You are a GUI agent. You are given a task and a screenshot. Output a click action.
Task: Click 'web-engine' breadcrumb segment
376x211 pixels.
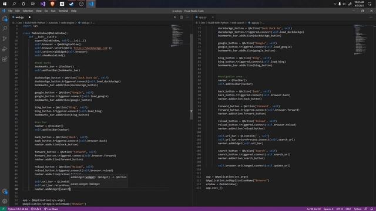click(68, 23)
